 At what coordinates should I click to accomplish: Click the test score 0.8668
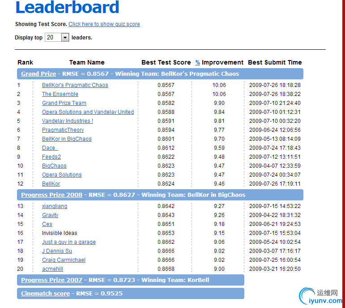coord(166,269)
